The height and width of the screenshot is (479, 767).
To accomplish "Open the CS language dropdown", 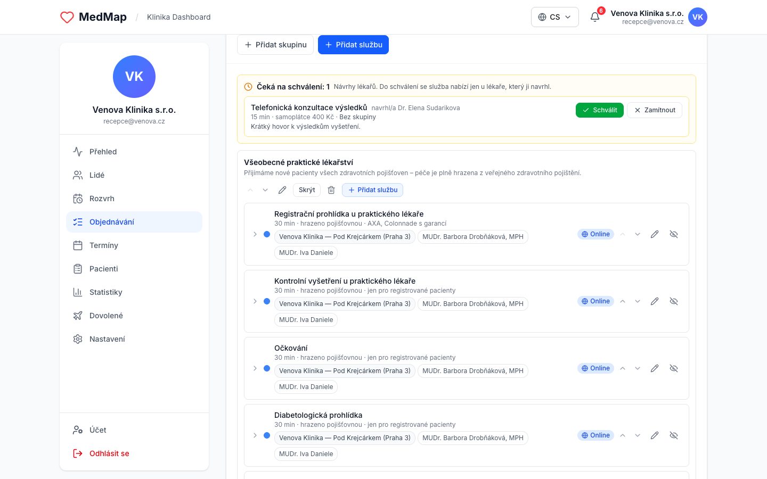I will click(x=555, y=17).
